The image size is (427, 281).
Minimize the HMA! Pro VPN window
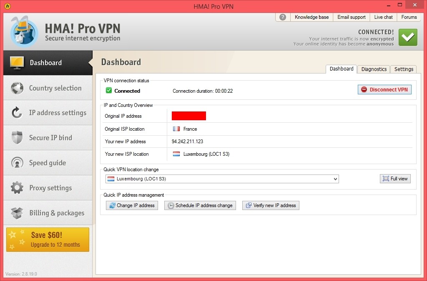(x=389, y=5)
